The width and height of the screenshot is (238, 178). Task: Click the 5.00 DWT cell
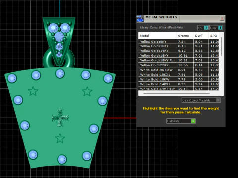pyautogui.click(x=201, y=79)
